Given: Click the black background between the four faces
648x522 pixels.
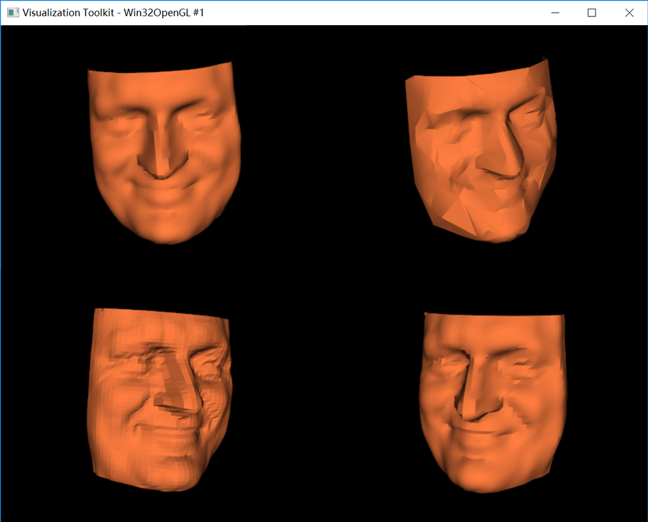Looking at the screenshot, I should click(325, 272).
